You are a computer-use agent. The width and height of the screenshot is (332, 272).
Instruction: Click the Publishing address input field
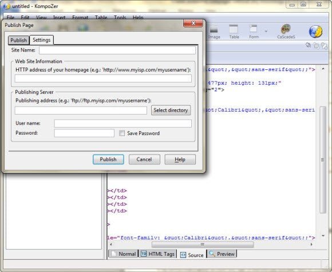tap(81, 111)
